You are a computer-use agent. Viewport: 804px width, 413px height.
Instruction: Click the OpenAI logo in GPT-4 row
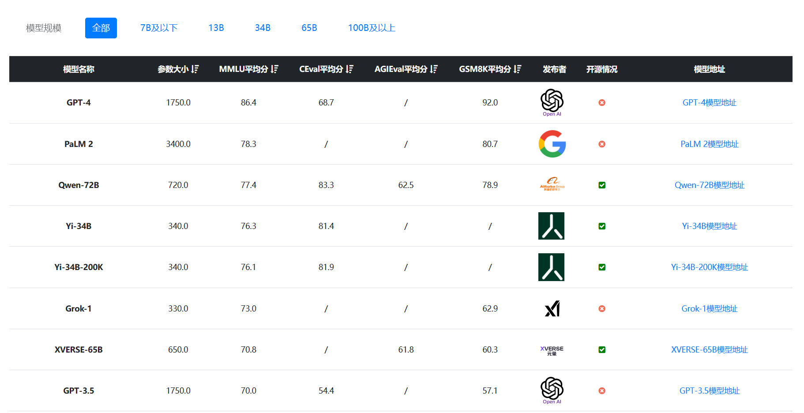tap(552, 102)
